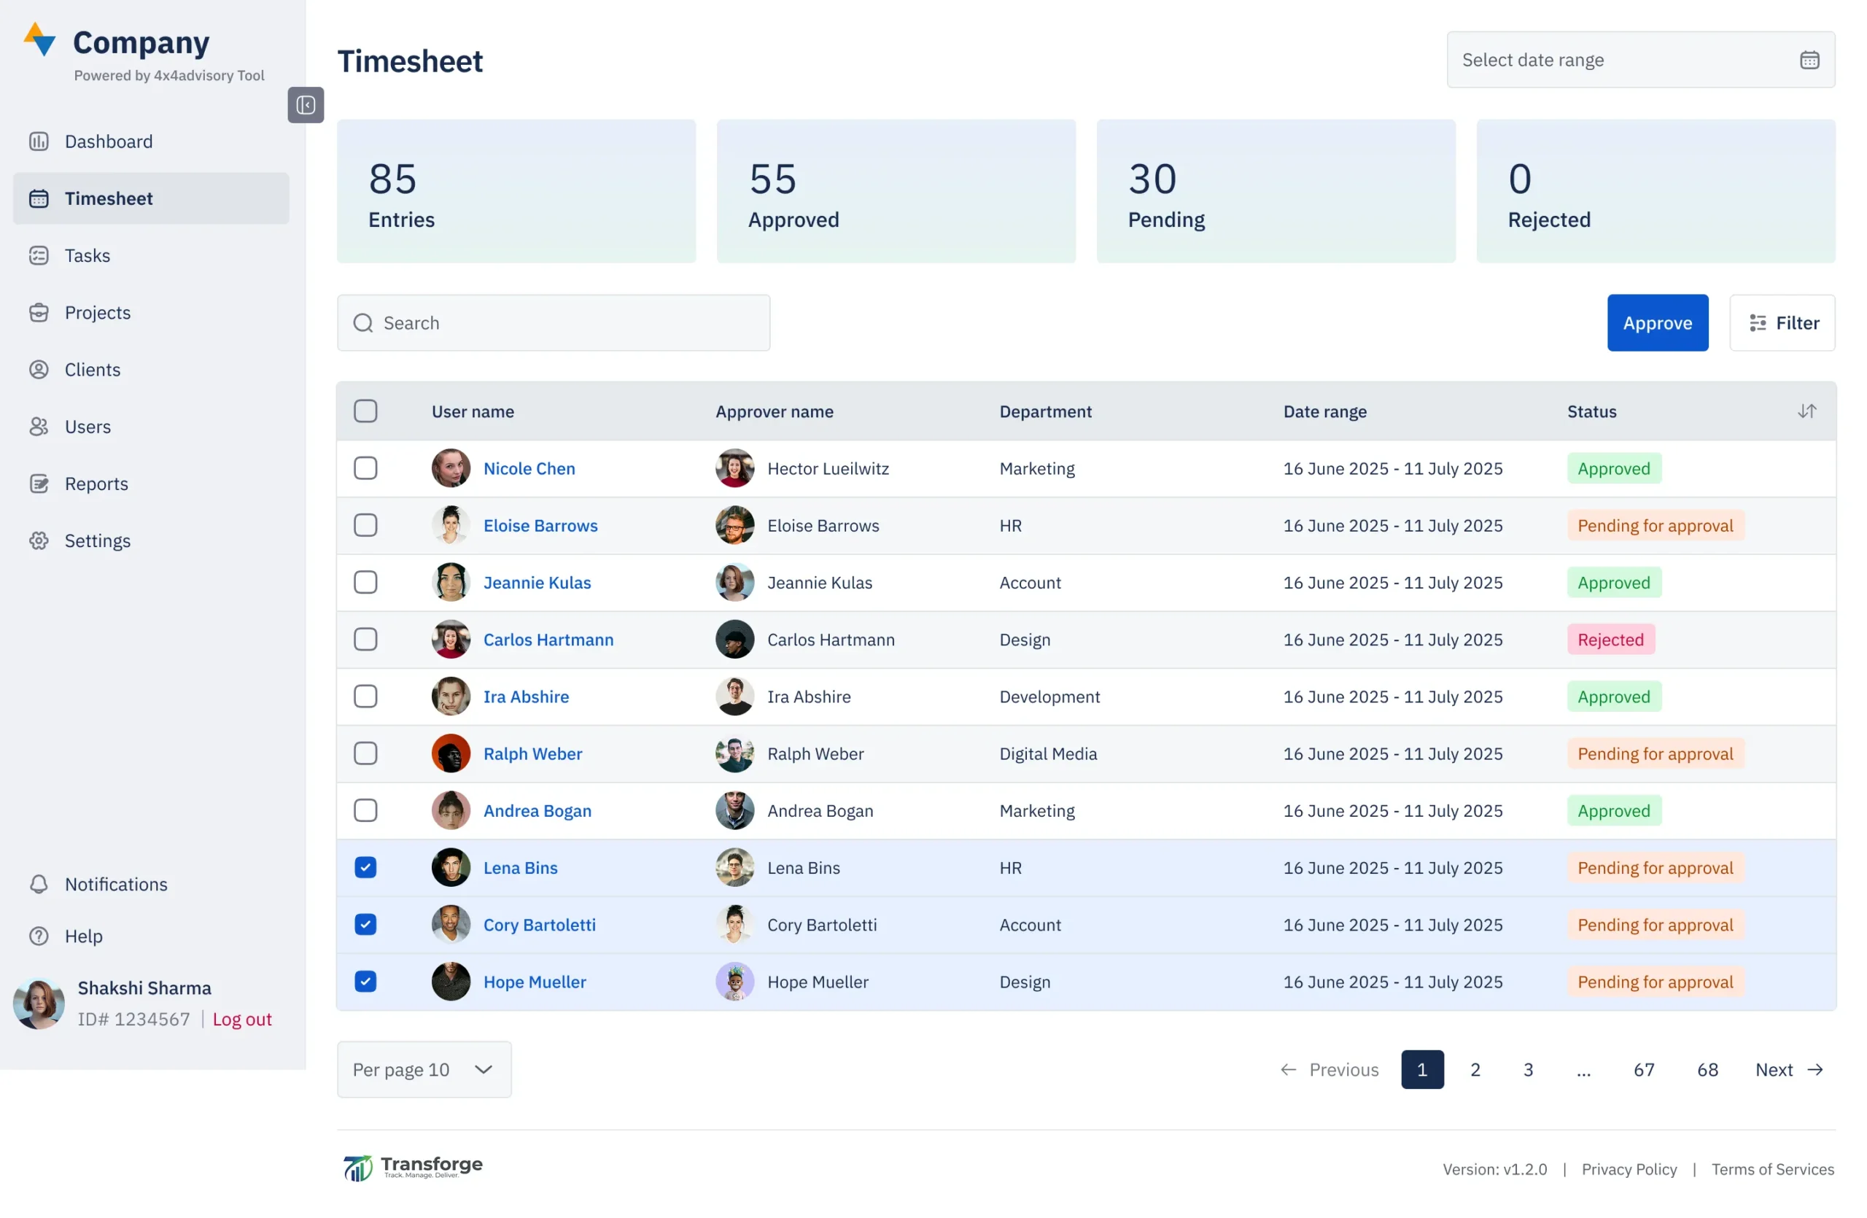Go to pagination page 2
The image size is (1867, 1218).
pos(1475,1070)
